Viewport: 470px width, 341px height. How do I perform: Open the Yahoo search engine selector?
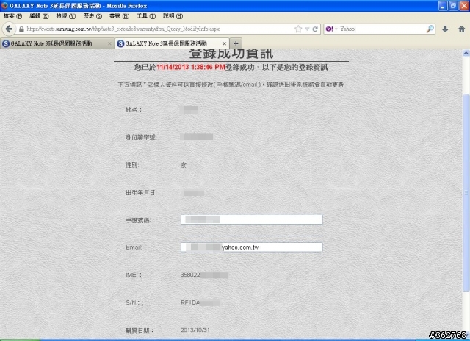331,29
